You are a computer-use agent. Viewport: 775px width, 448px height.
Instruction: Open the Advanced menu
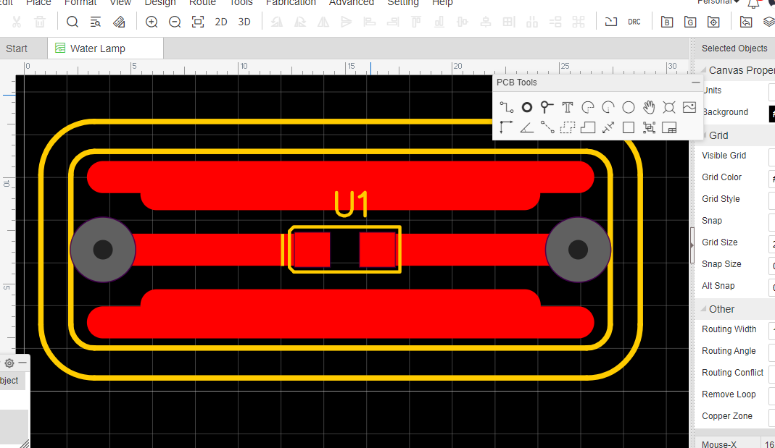[352, 2]
